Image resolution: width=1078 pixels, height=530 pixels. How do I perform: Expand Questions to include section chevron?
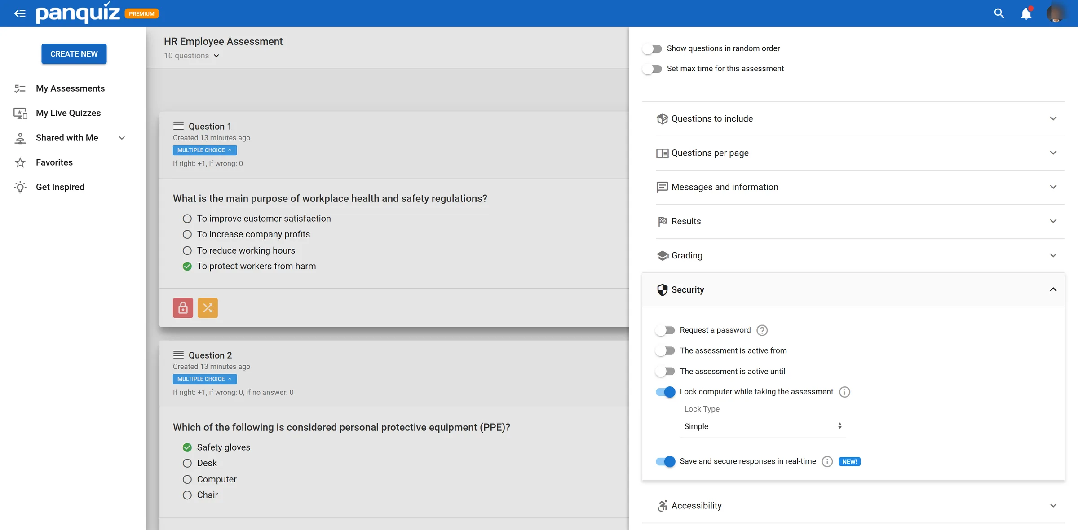[1053, 118]
